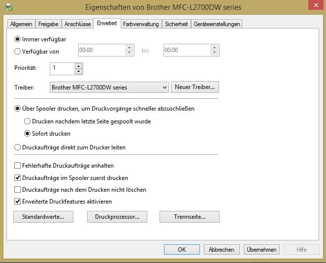Disable 'Erweiterte Druckfeatures aktivieren' checkbox
This screenshot has height=263, width=326.
pyautogui.click(x=18, y=201)
